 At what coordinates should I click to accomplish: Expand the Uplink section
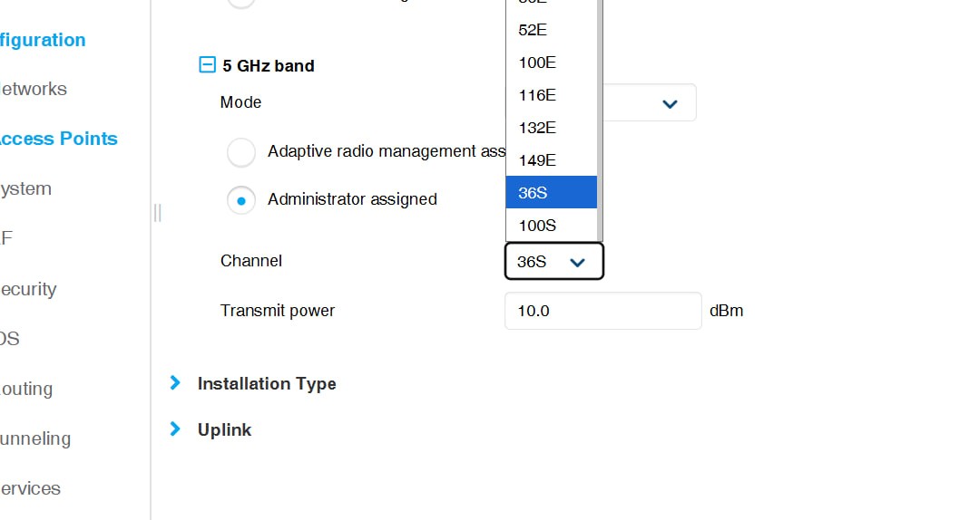[x=175, y=429]
